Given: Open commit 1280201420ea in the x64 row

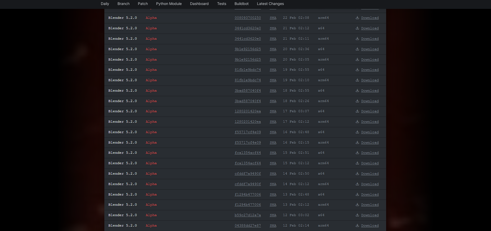Looking at the screenshot, I should point(248,111).
